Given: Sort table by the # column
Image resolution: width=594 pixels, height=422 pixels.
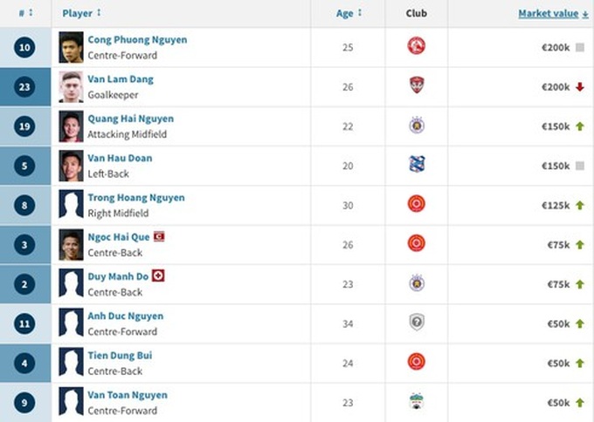Looking at the screenshot, I should [x=26, y=13].
